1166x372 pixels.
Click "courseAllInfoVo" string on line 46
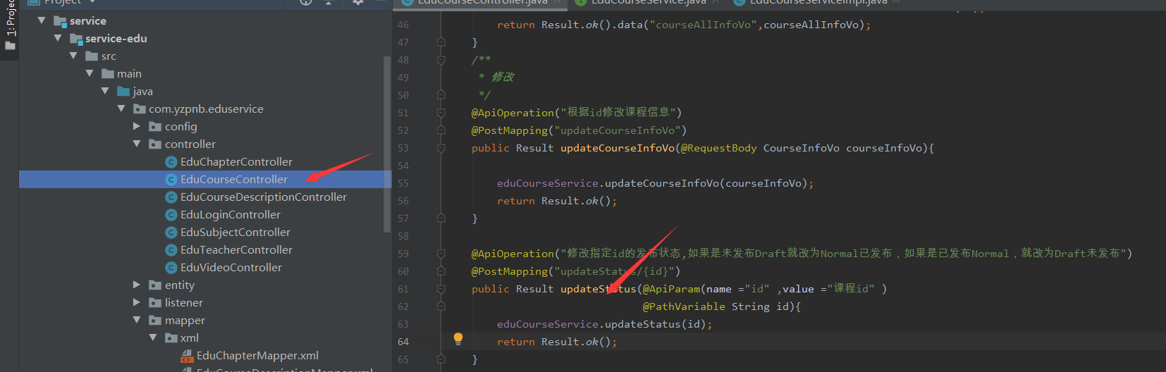(x=704, y=25)
